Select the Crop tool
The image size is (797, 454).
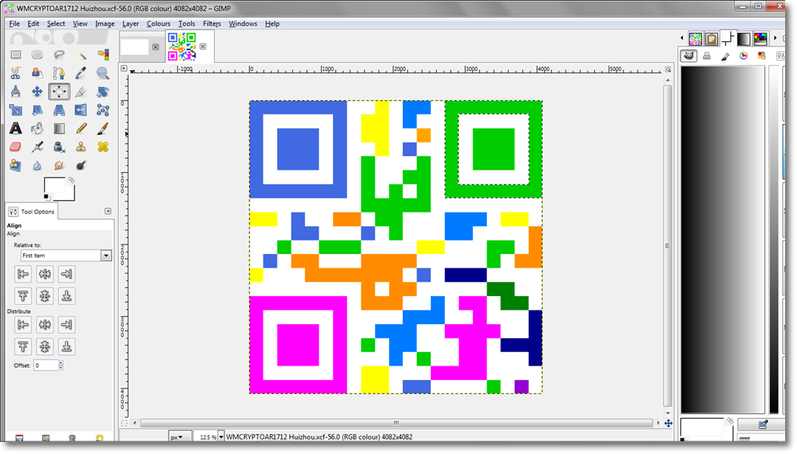click(x=81, y=92)
